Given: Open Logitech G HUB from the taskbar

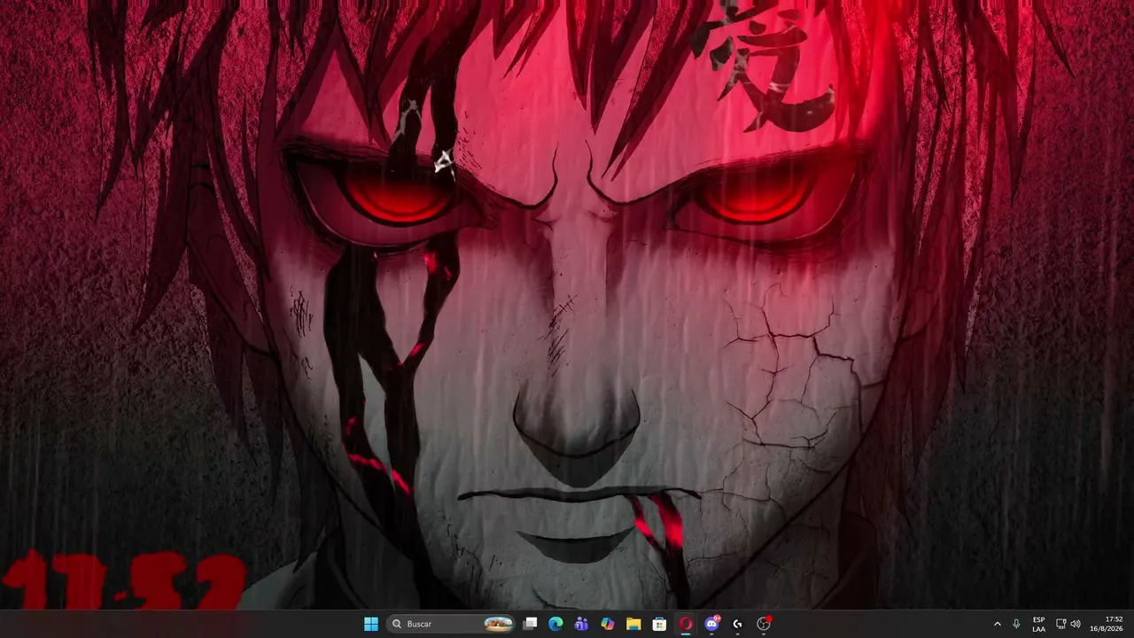Looking at the screenshot, I should [x=737, y=624].
